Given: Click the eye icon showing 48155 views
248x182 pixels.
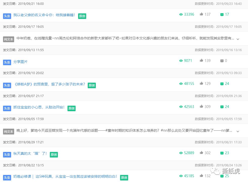Looking at the screenshot, I should (181, 84).
